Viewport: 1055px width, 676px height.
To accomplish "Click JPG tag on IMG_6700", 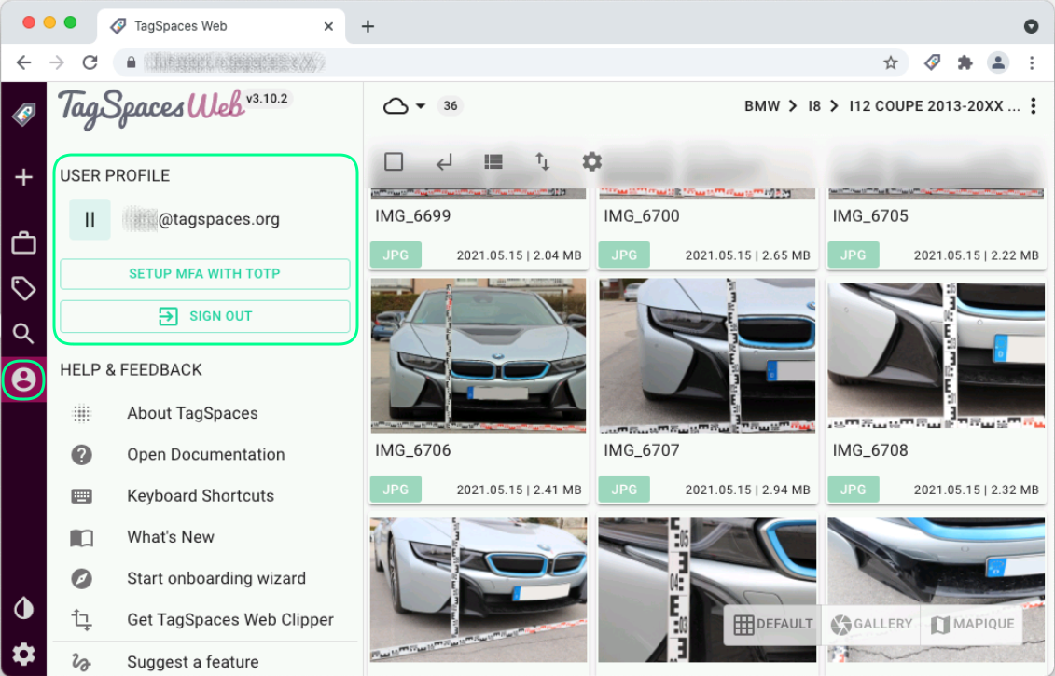I will pos(624,255).
